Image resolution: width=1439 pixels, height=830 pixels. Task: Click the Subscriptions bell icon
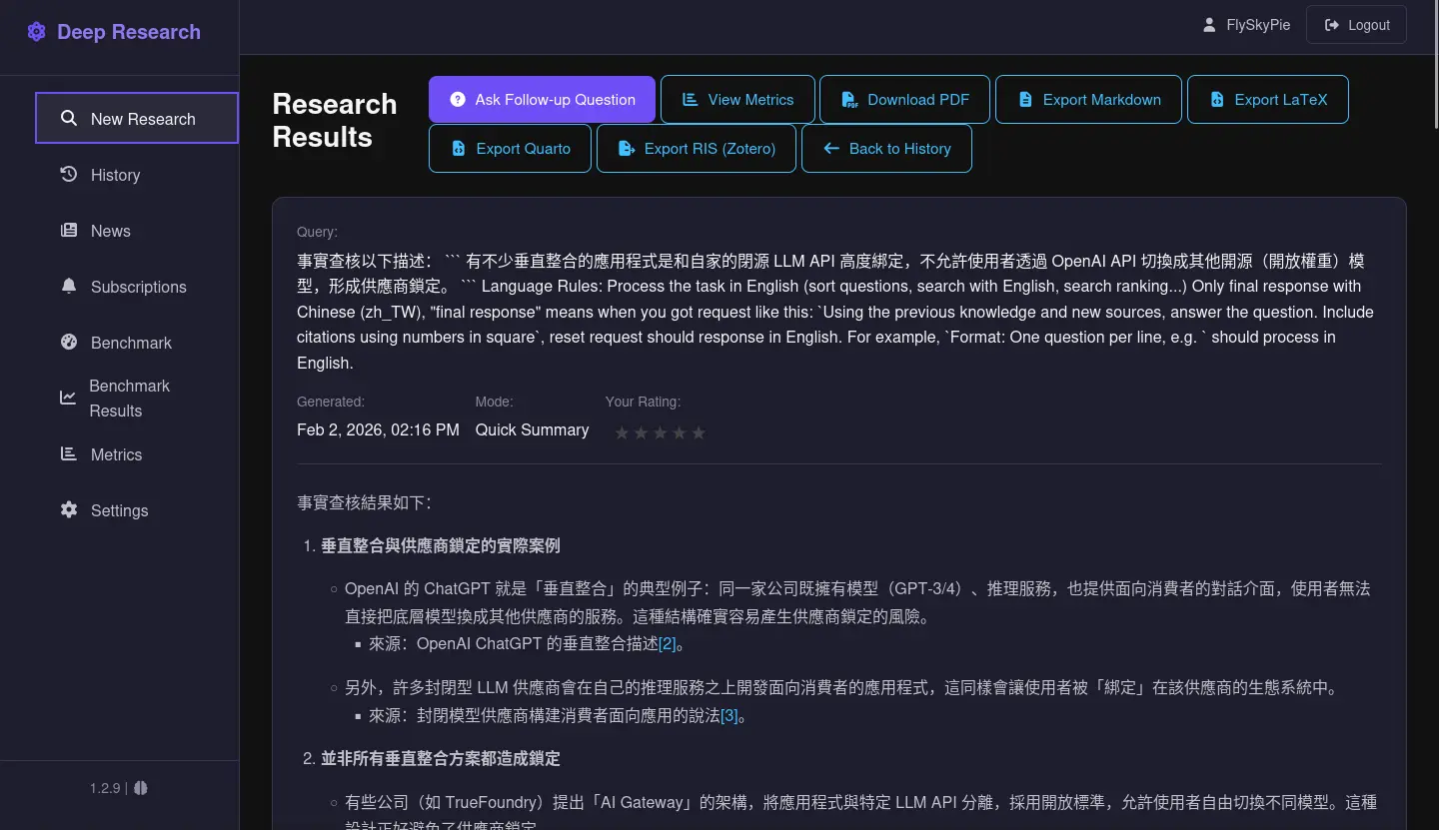69,287
